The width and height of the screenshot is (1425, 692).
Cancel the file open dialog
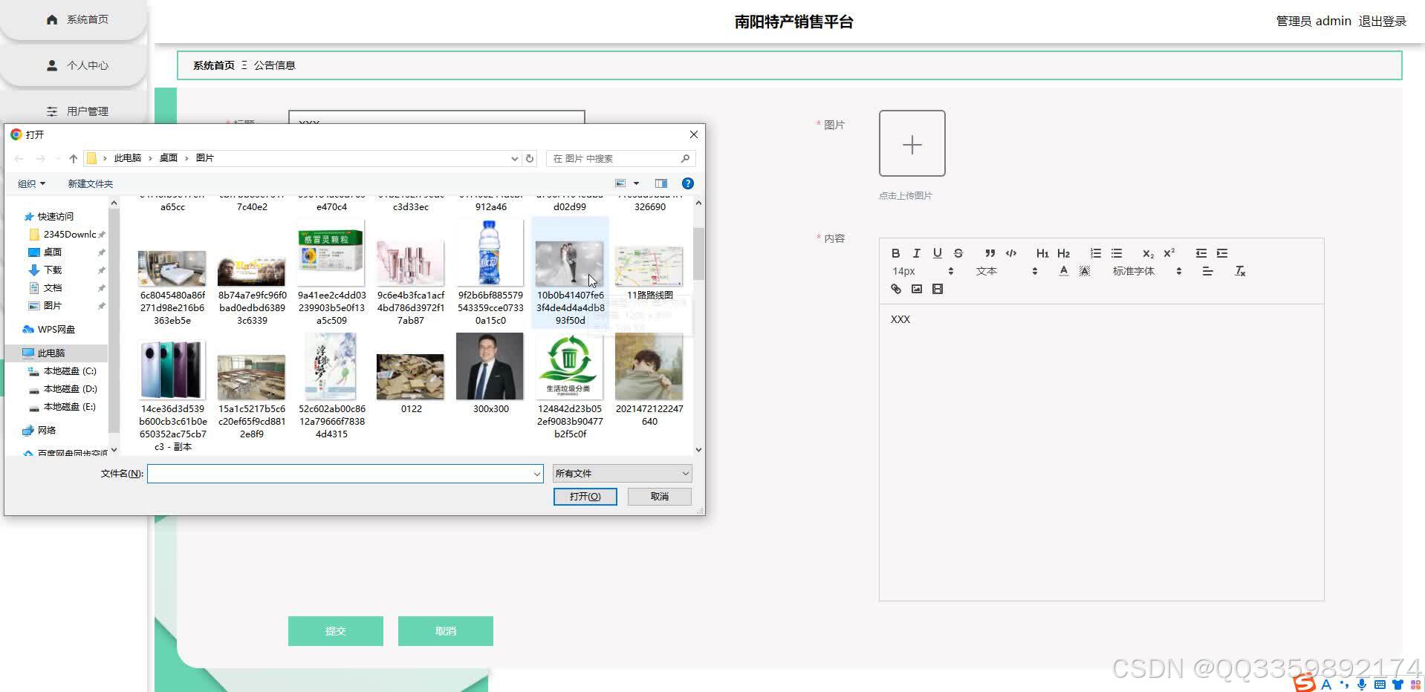coord(660,497)
